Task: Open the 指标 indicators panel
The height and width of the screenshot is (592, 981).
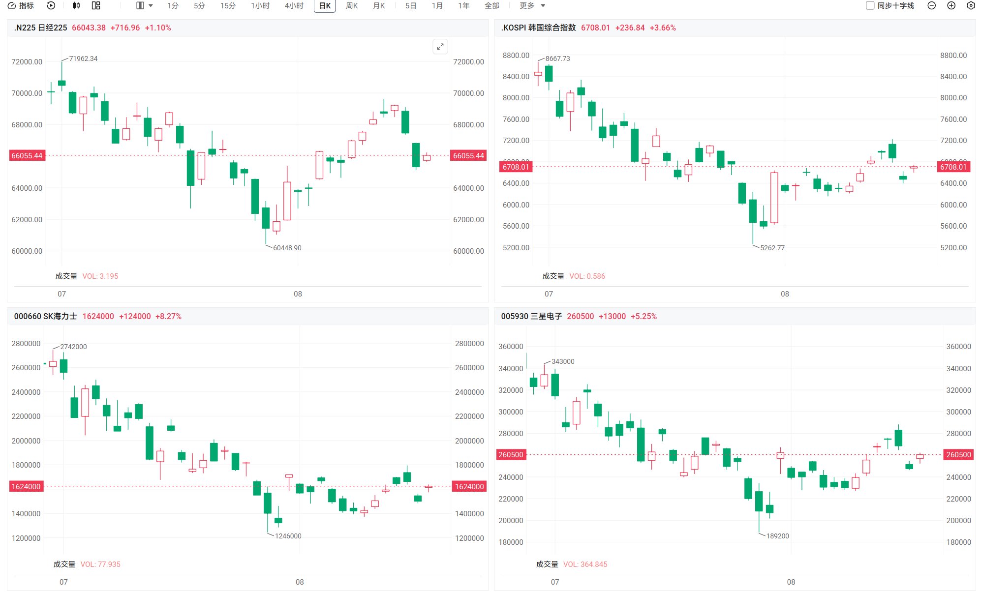Action: coord(21,5)
